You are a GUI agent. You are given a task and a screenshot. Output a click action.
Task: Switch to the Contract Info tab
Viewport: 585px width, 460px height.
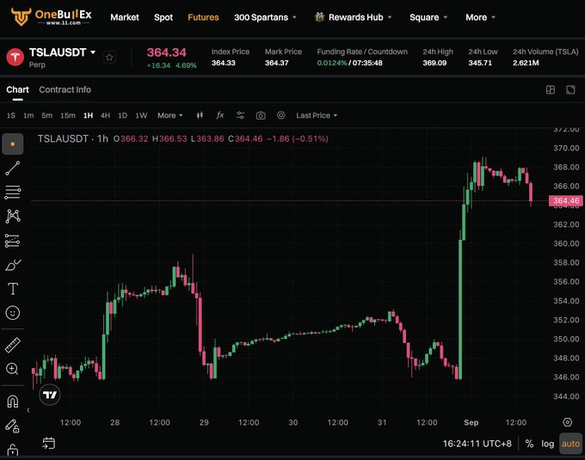tap(65, 89)
